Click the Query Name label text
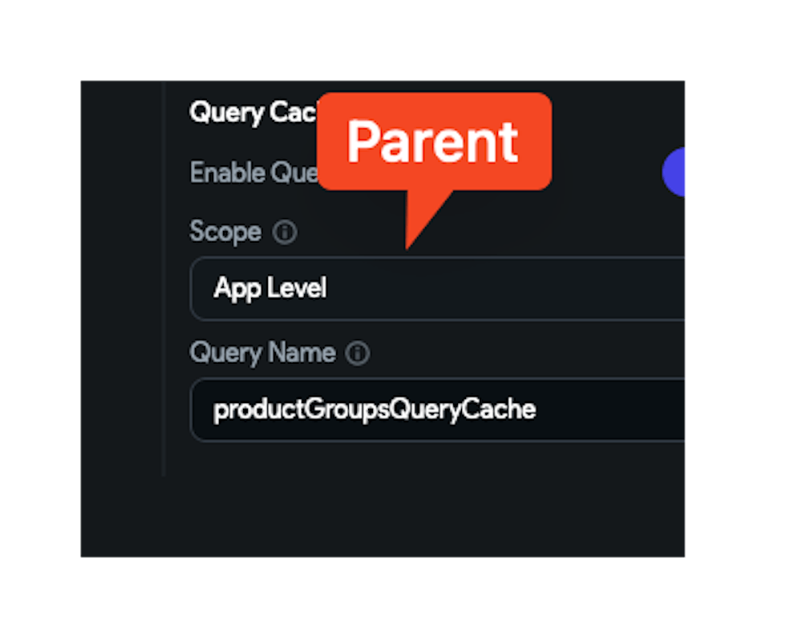This screenshot has width=802, height=638. pyautogui.click(x=262, y=353)
